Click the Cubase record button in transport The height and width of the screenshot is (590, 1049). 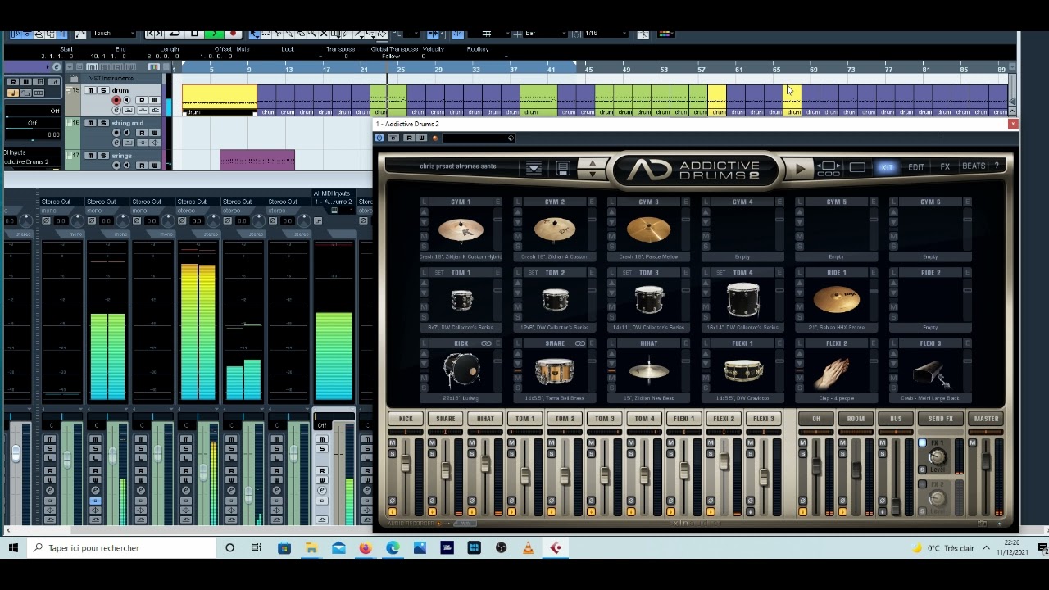coord(233,34)
